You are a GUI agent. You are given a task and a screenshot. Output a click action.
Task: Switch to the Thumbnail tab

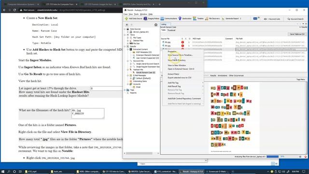click(171, 30)
